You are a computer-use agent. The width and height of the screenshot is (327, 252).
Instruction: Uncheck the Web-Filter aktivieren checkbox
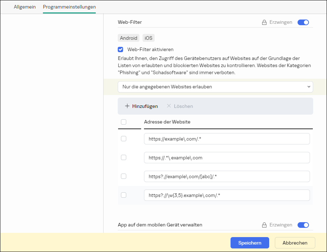[x=121, y=50]
